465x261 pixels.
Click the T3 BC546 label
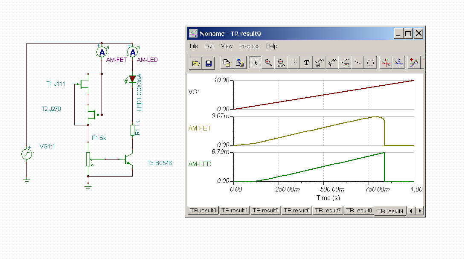160,163
